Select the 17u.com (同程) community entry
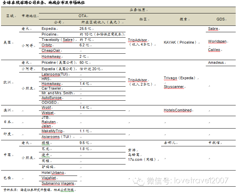Viewport: 236px width, 193px height. click(x=142, y=159)
